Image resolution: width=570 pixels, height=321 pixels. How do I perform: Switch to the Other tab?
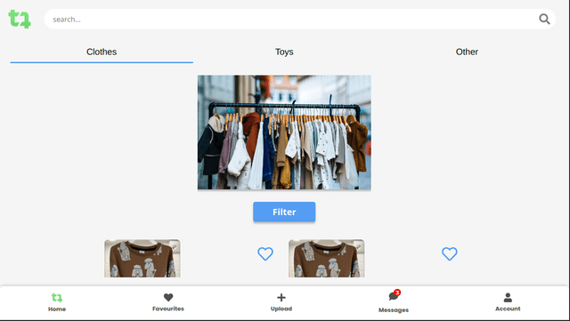467,52
